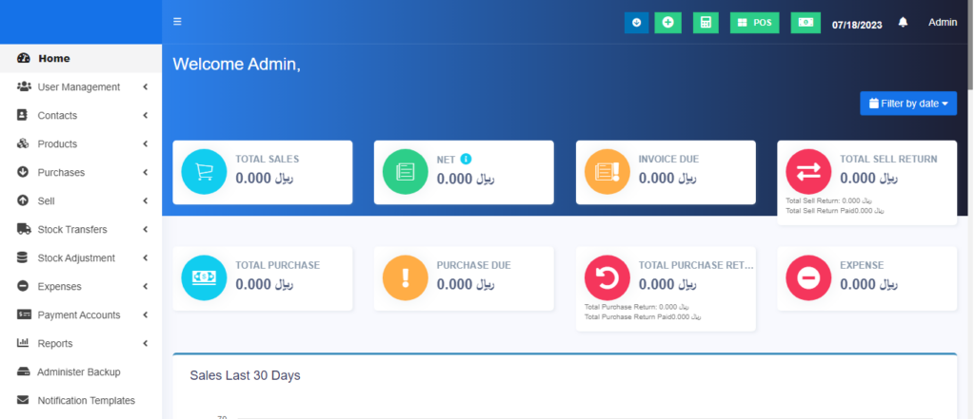
Task: Click the hamburger menu icon to collapse sidebar
Action: (177, 22)
